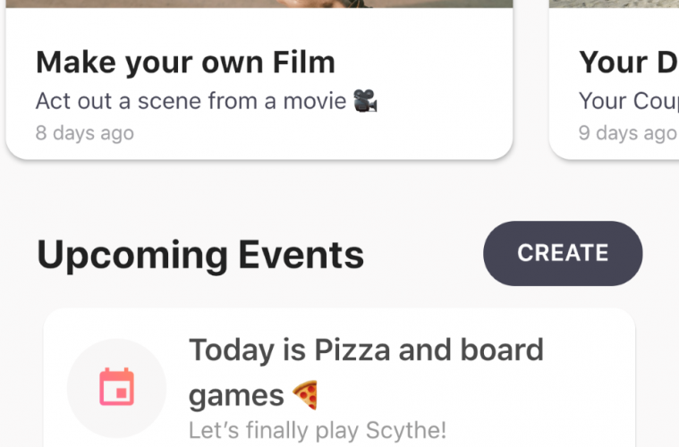Click the "9 days ago" timestamp

pos(627,133)
